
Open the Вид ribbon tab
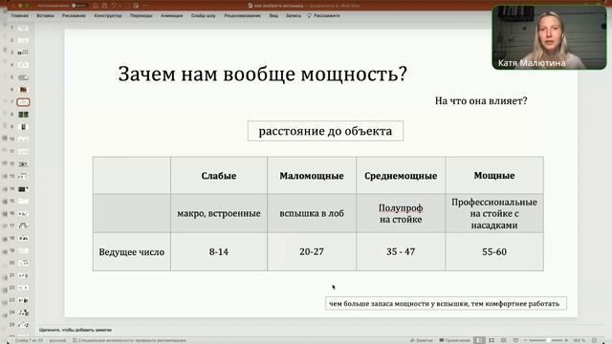[x=273, y=15]
